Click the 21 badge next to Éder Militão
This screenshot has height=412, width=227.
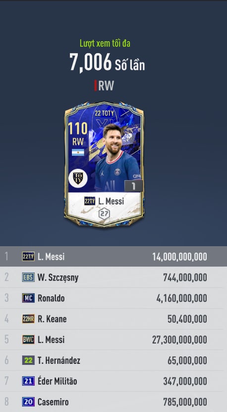28,381
